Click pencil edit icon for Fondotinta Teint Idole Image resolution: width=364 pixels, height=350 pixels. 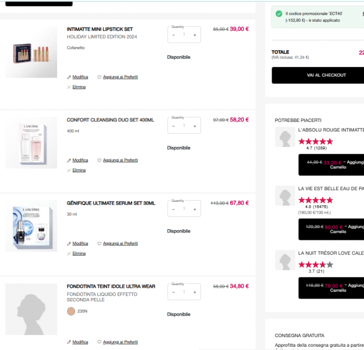pos(69,342)
